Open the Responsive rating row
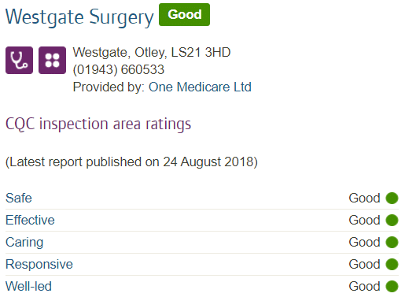The image size is (405, 297). [202, 264]
